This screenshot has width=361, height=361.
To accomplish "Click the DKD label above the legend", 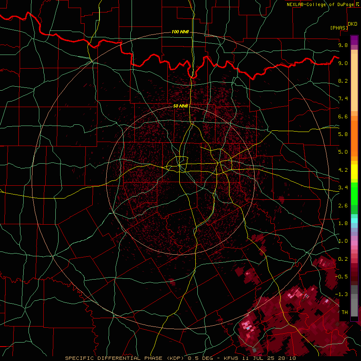I will (x=353, y=24).
